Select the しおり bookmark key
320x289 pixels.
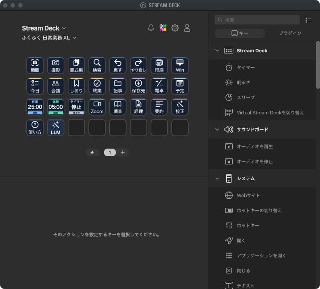76,86
